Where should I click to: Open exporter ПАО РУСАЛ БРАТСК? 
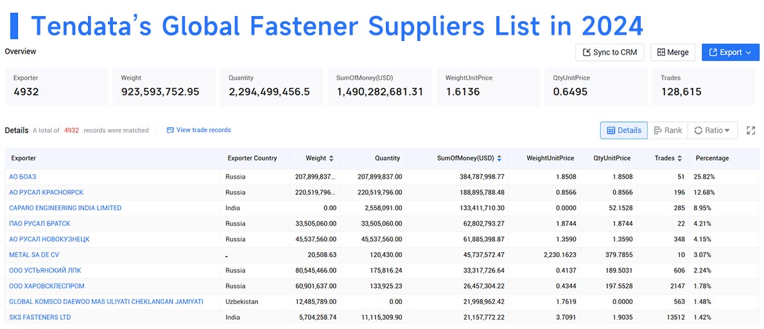(x=39, y=223)
